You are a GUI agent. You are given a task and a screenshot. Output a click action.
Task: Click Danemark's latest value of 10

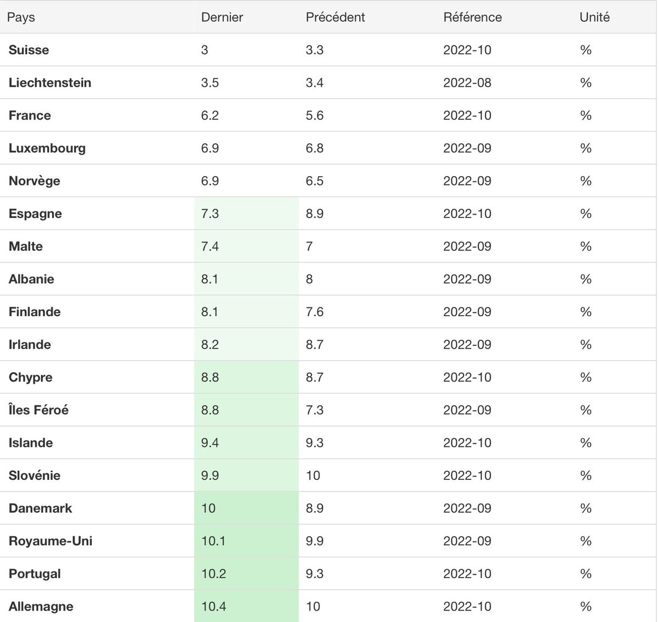point(209,508)
